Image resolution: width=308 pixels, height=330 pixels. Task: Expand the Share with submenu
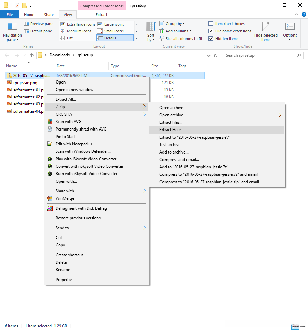tap(96, 191)
